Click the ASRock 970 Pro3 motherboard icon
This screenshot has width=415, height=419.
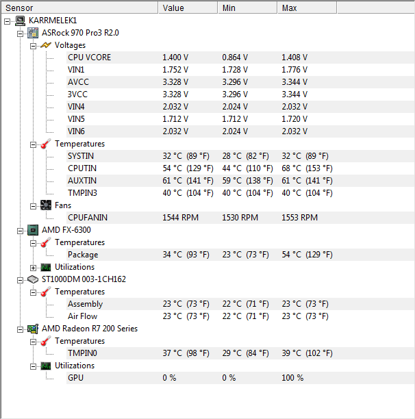click(x=33, y=33)
